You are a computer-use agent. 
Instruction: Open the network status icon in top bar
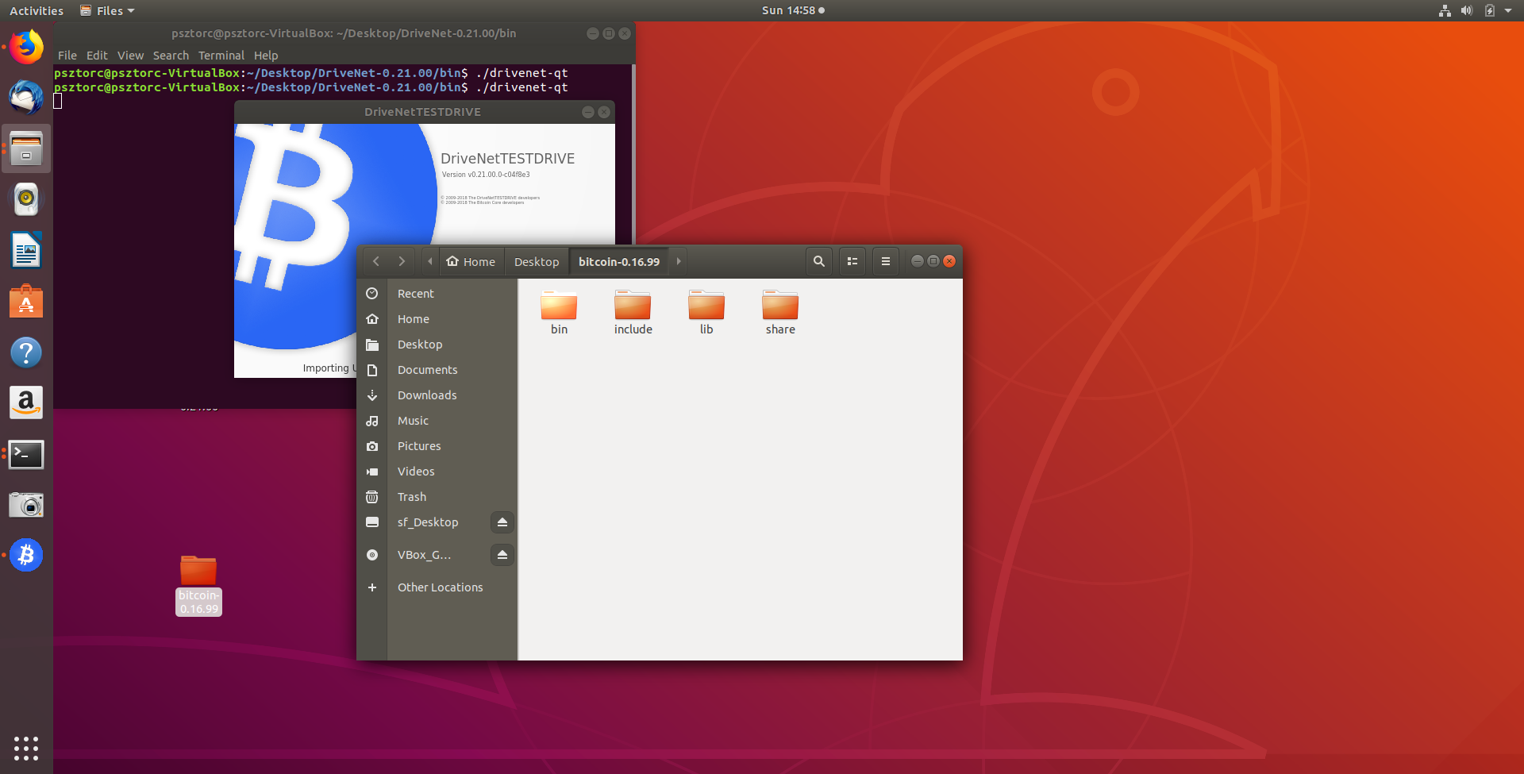click(x=1445, y=10)
